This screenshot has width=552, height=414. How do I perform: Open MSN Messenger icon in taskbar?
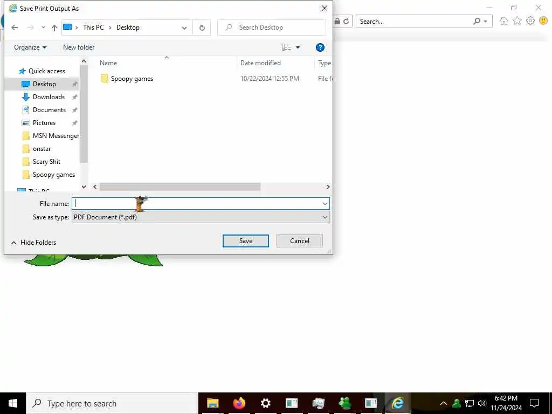[344, 403]
